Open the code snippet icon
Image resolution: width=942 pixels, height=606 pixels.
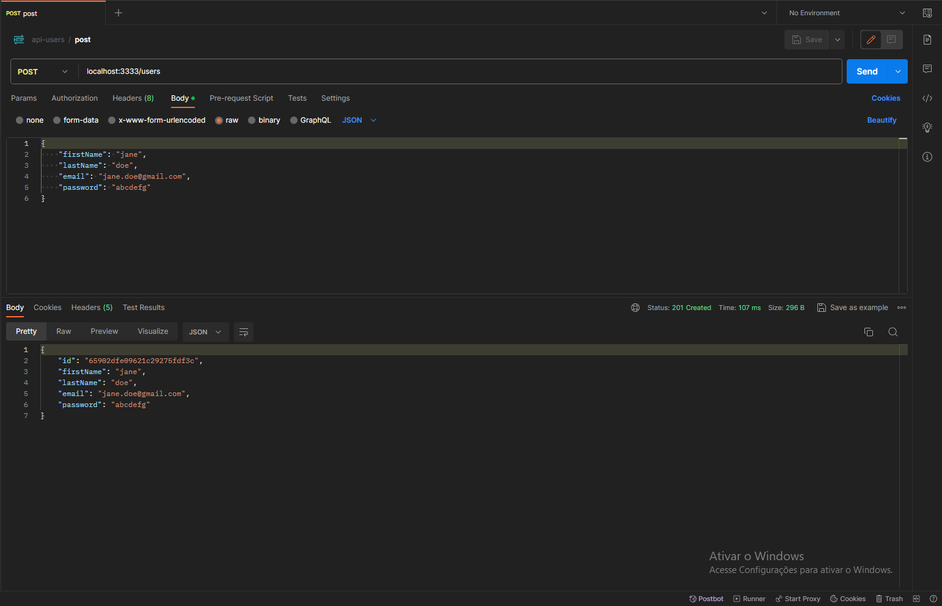click(927, 98)
